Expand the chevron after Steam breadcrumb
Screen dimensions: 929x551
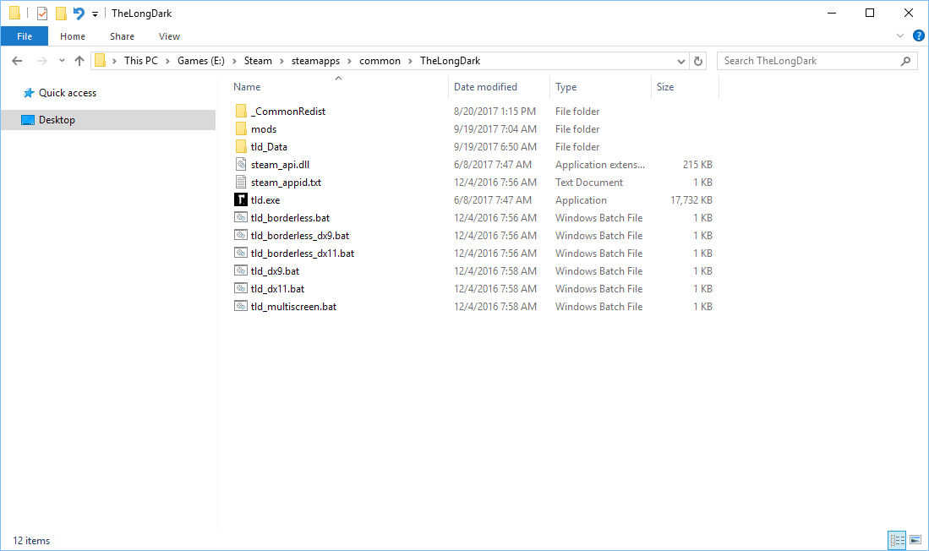(x=281, y=61)
